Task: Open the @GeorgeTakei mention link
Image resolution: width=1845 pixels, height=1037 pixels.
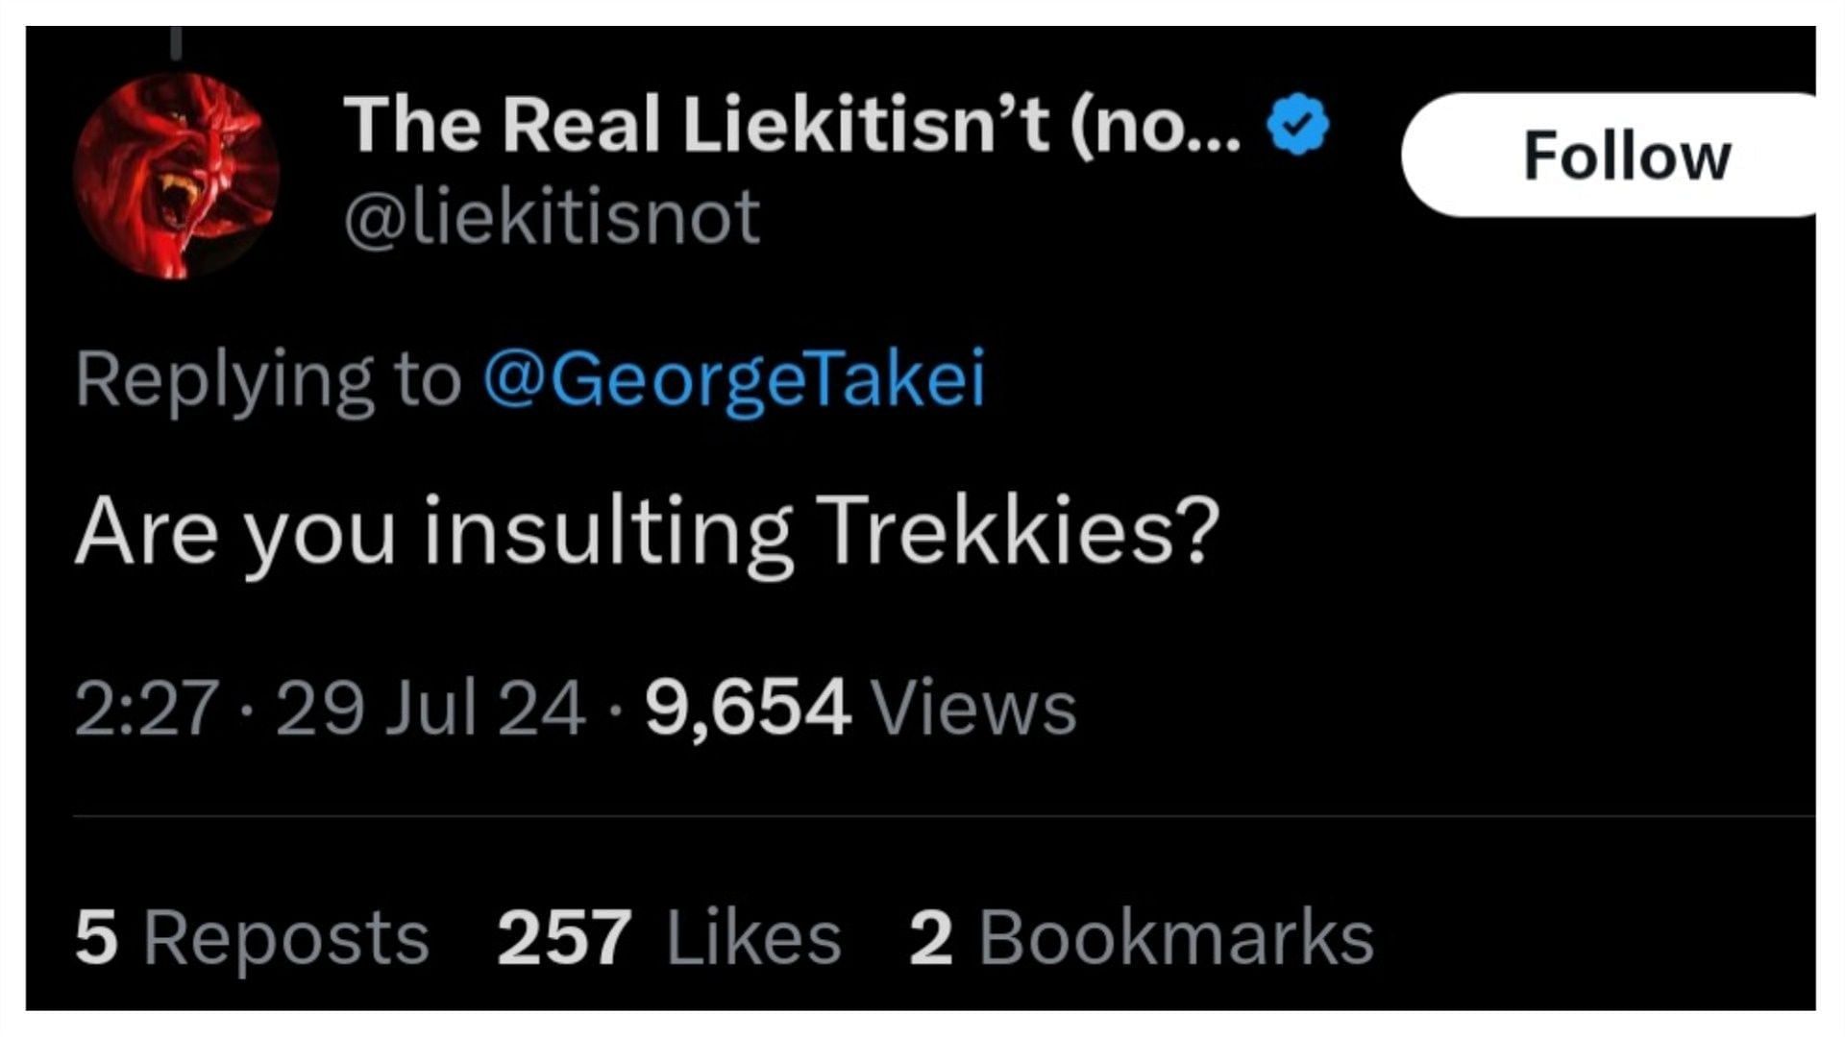Action: pos(734,379)
